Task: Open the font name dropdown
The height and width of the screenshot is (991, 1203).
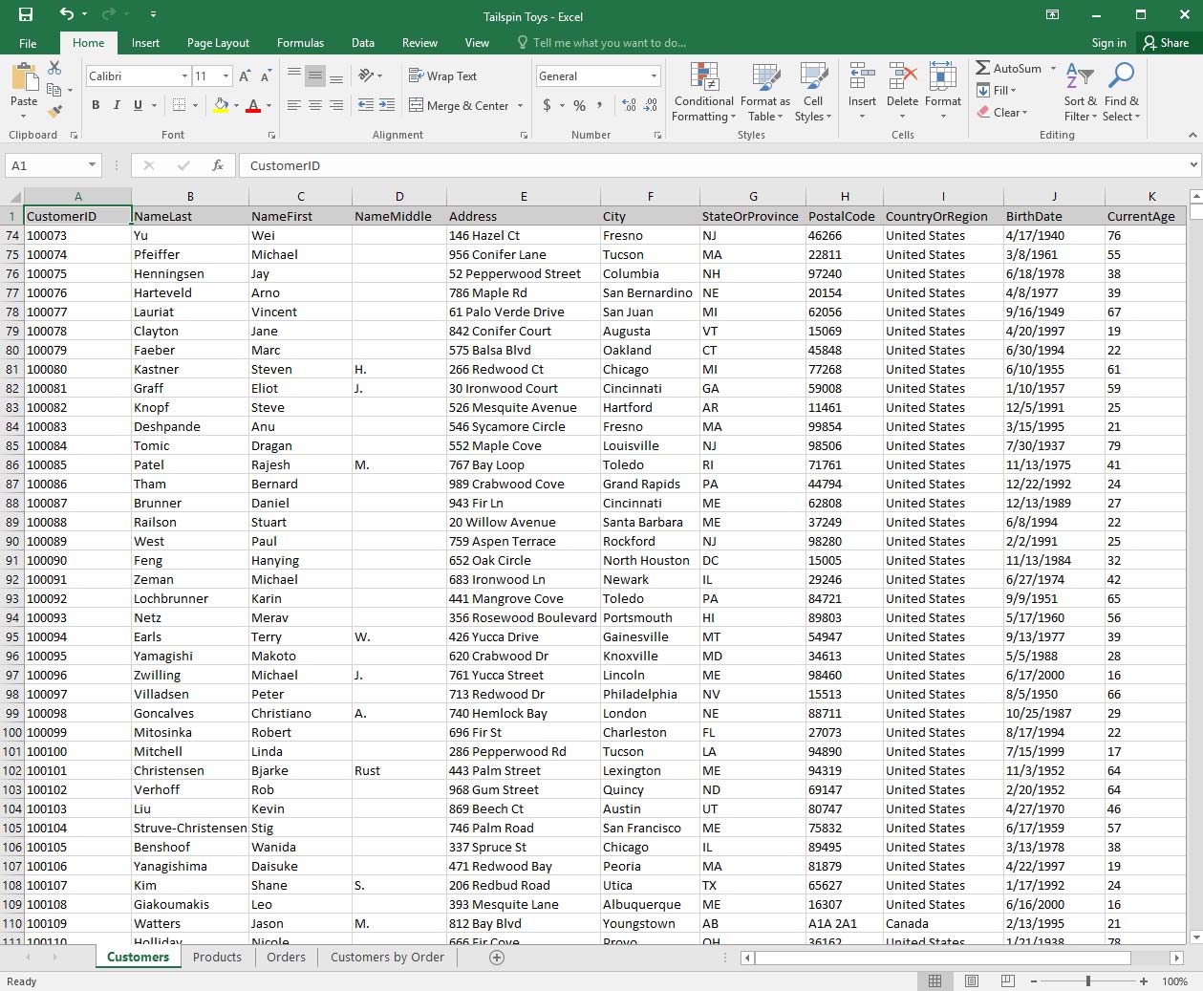Action: coord(184,76)
